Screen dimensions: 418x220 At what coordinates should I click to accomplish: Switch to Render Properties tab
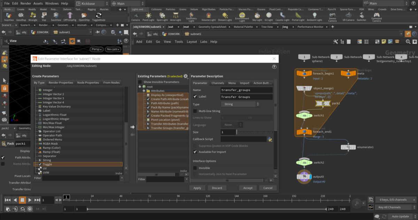click(61, 83)
